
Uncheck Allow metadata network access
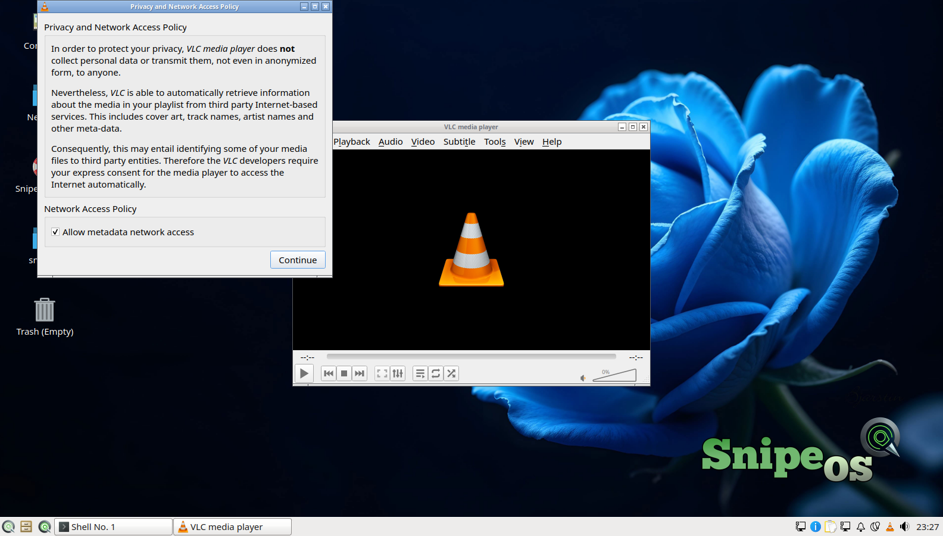pyautogui.click(x=55, y=232)
